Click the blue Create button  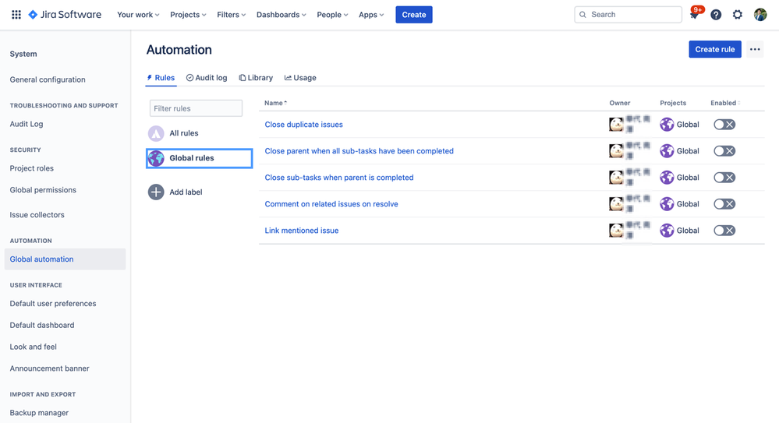[414, 14]
